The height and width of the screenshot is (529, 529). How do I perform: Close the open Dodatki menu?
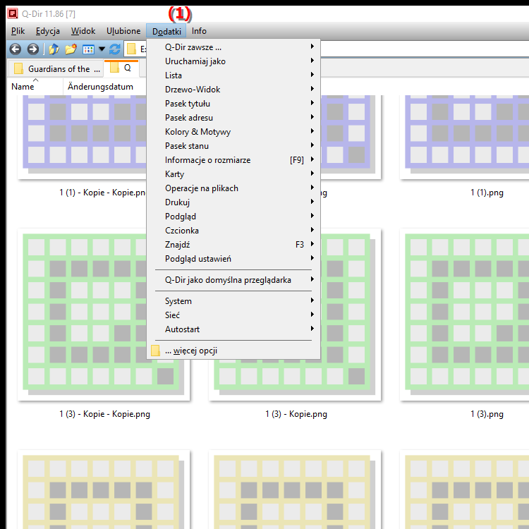pyautogui.click(x=166, y=31)
